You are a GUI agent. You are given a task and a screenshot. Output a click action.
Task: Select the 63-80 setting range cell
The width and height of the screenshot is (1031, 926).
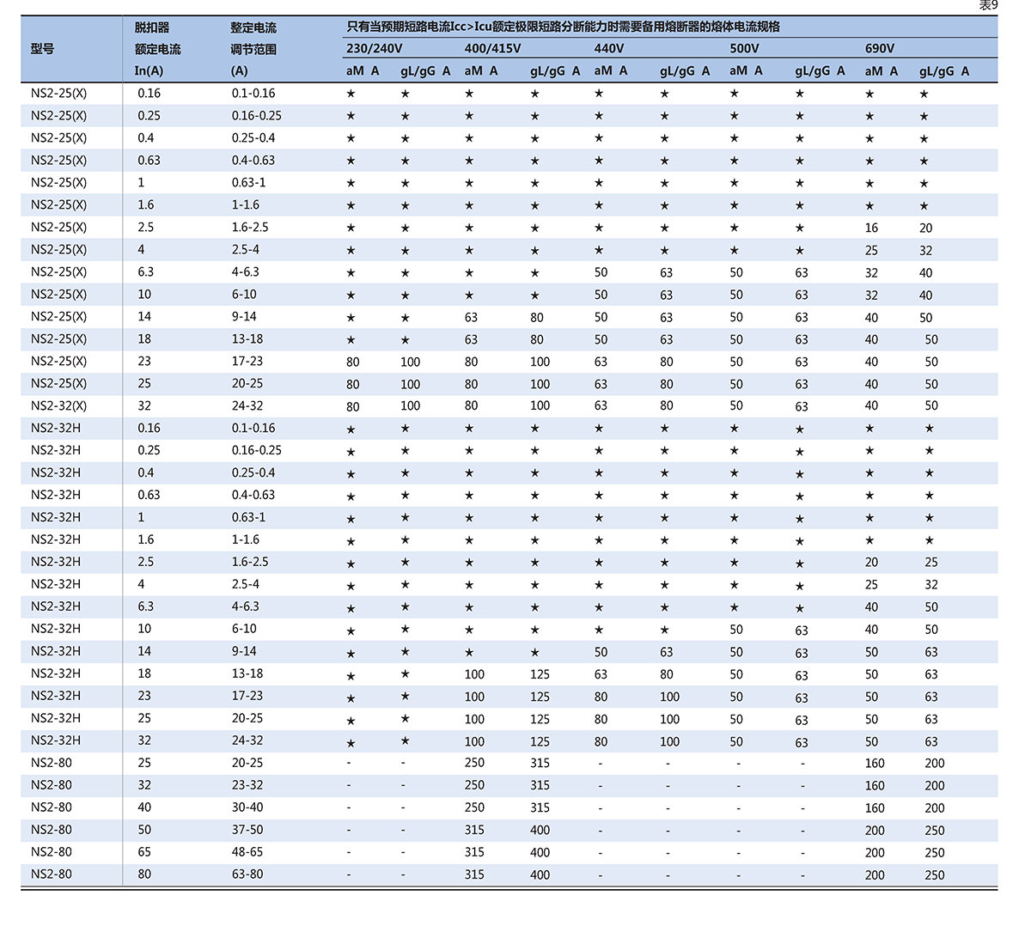click(x=247, y=874)
